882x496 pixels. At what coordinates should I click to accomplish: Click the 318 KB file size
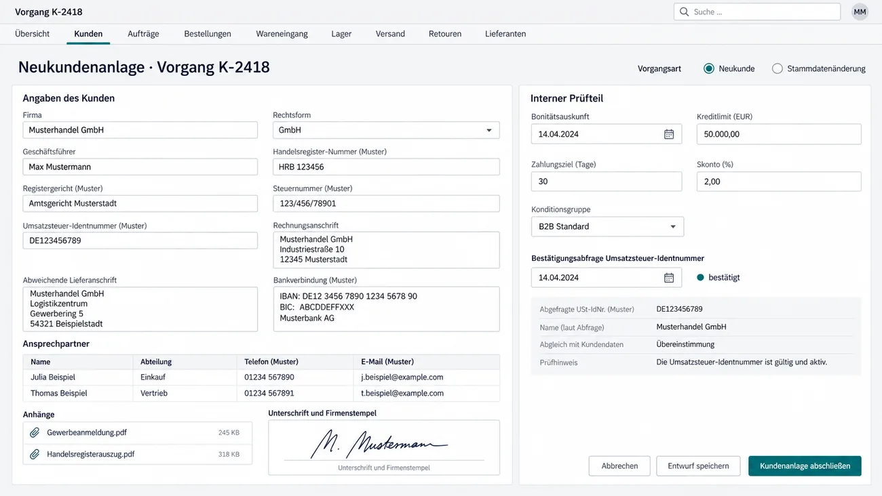229,454
